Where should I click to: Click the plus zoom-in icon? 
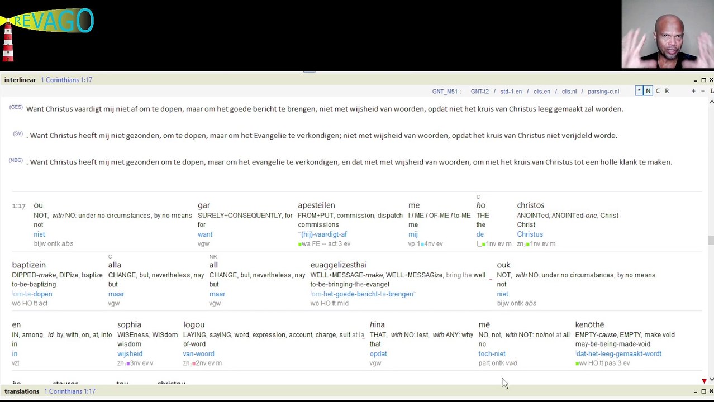(693, 91)
